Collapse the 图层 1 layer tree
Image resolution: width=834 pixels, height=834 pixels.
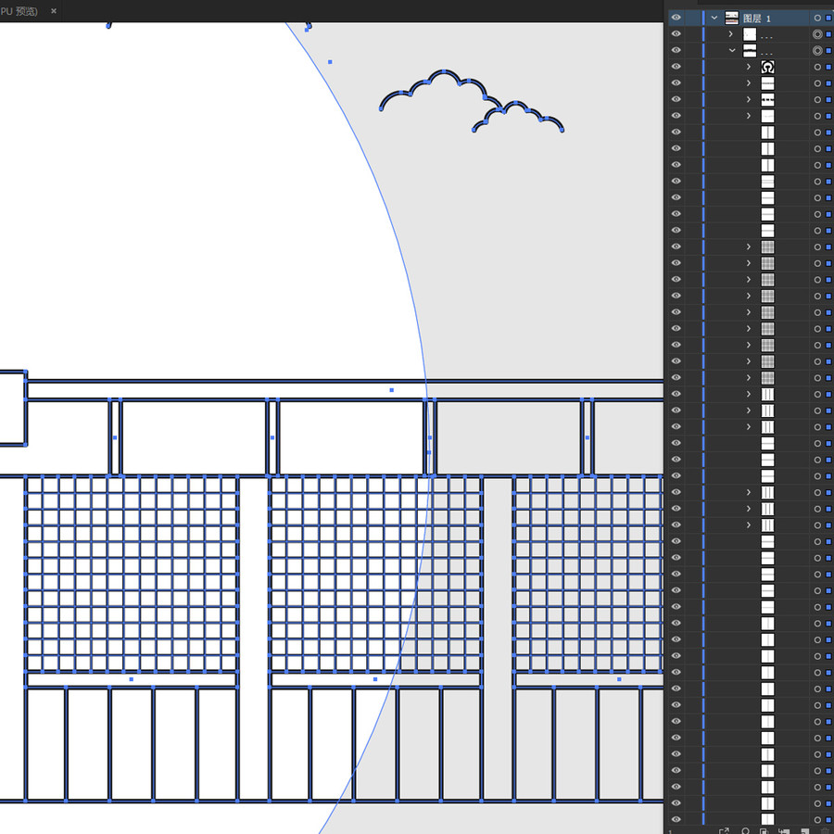coord(714,18)
